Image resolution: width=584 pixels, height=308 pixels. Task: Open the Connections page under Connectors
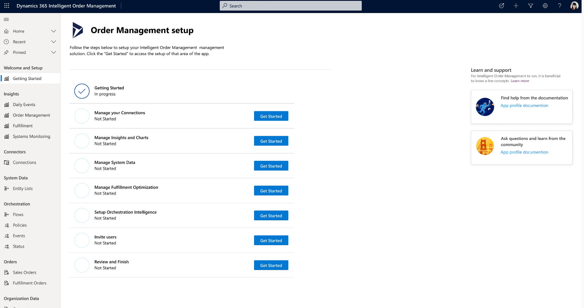click(24, 162)
